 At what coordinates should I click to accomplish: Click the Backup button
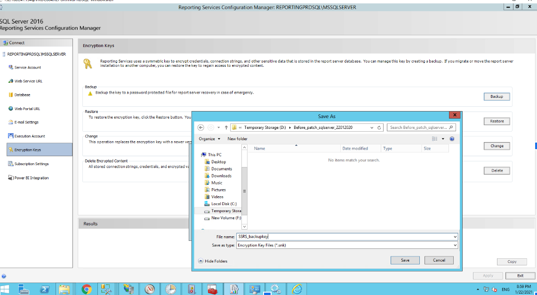497,96
